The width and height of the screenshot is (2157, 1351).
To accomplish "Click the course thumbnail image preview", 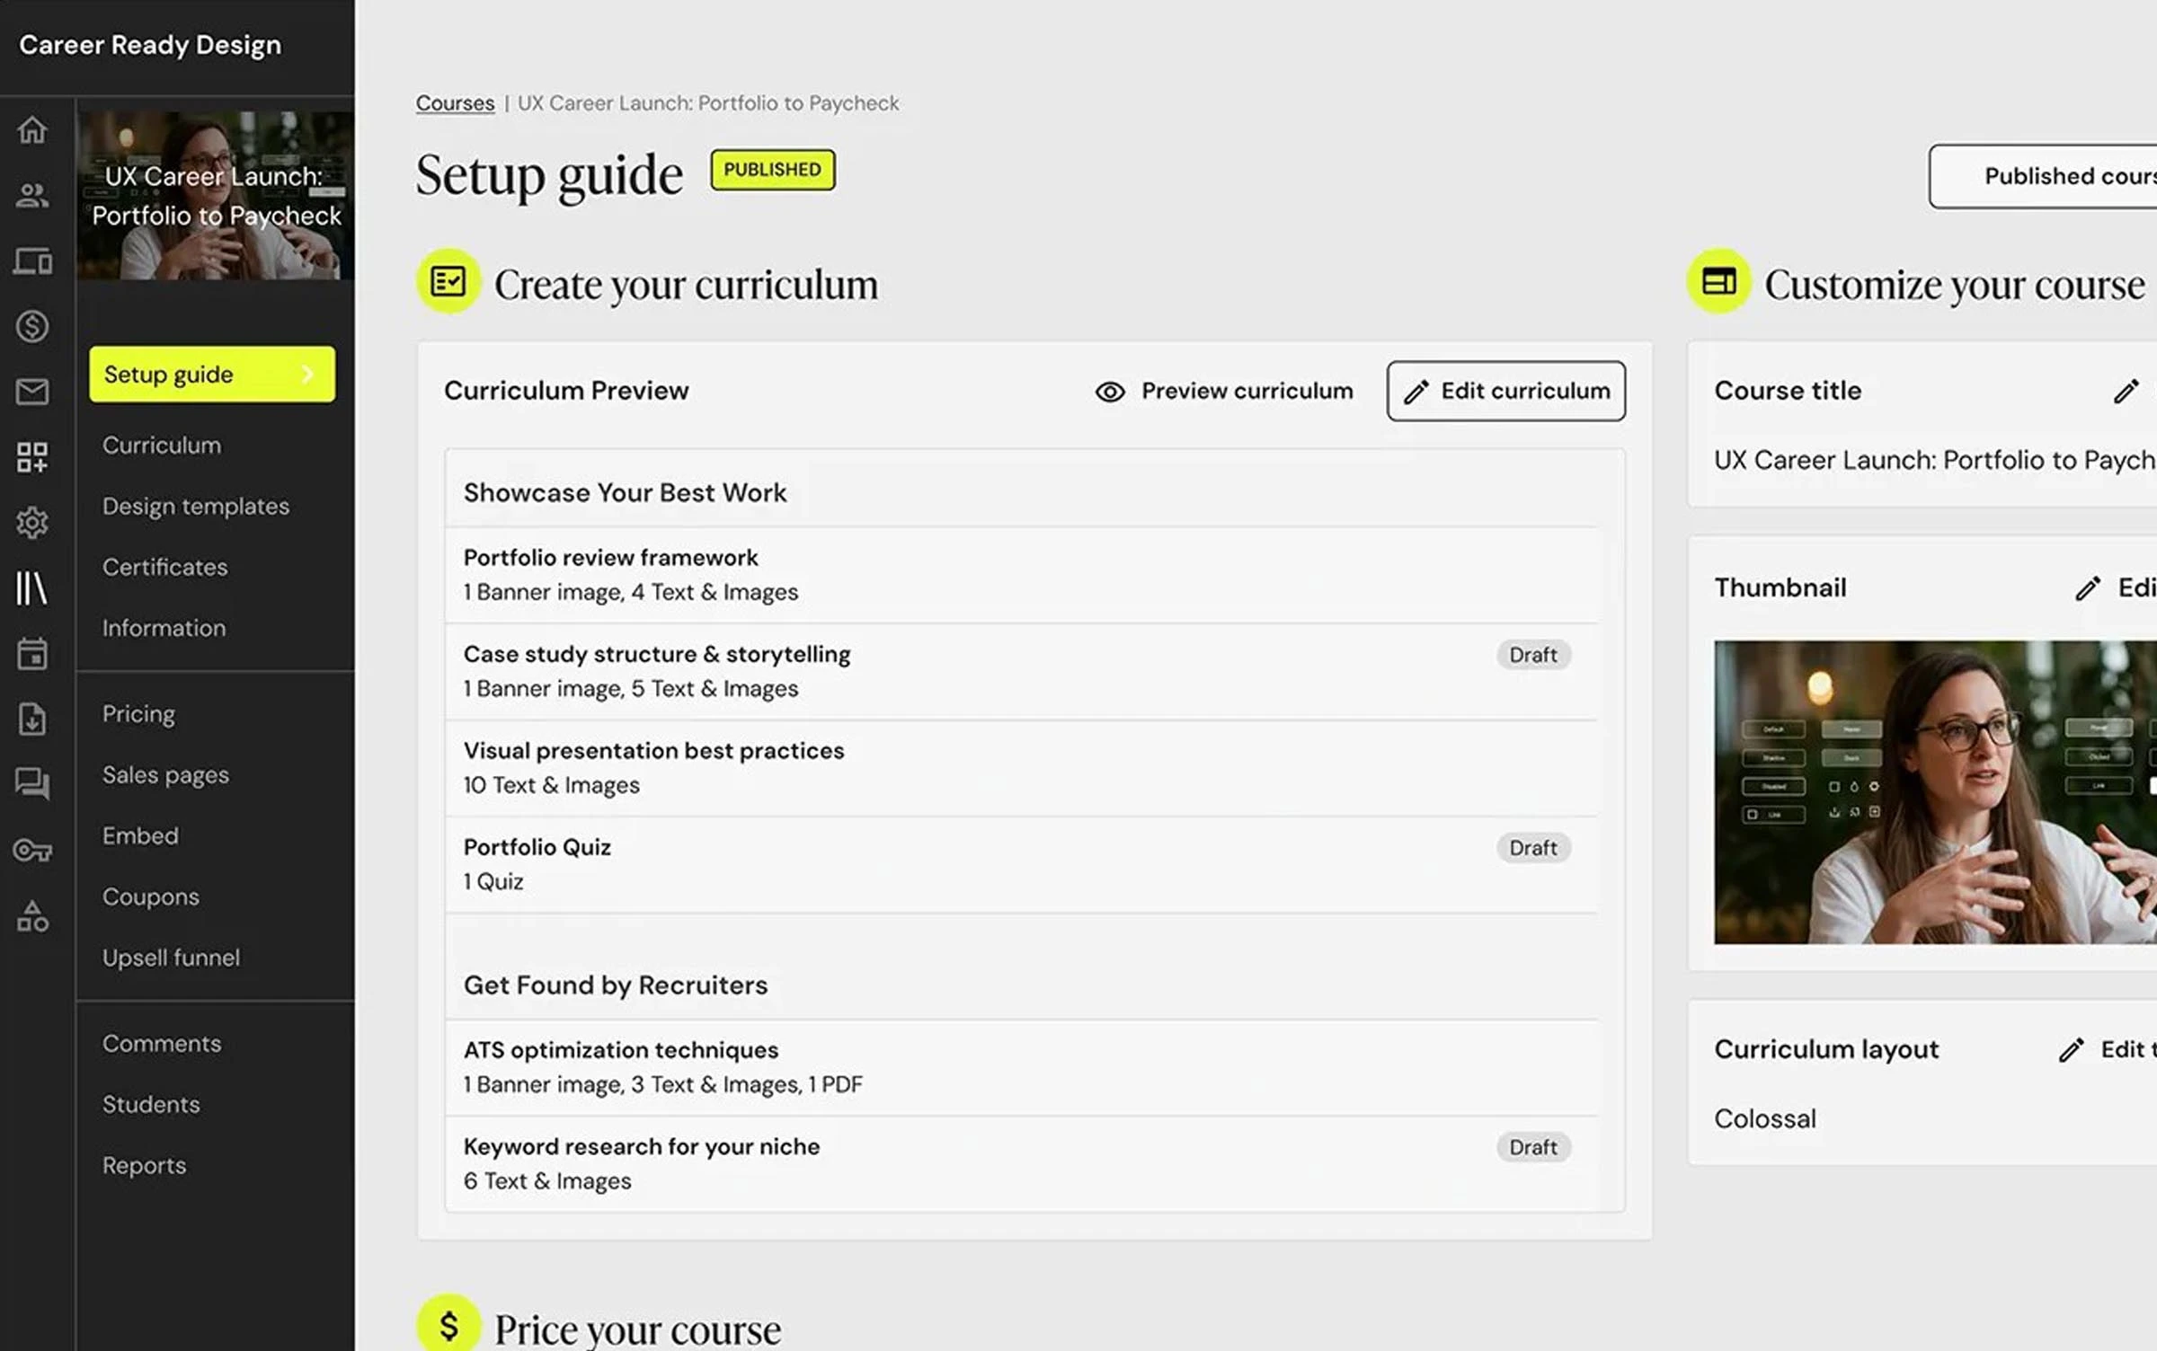I will [x=1934, y=791].
